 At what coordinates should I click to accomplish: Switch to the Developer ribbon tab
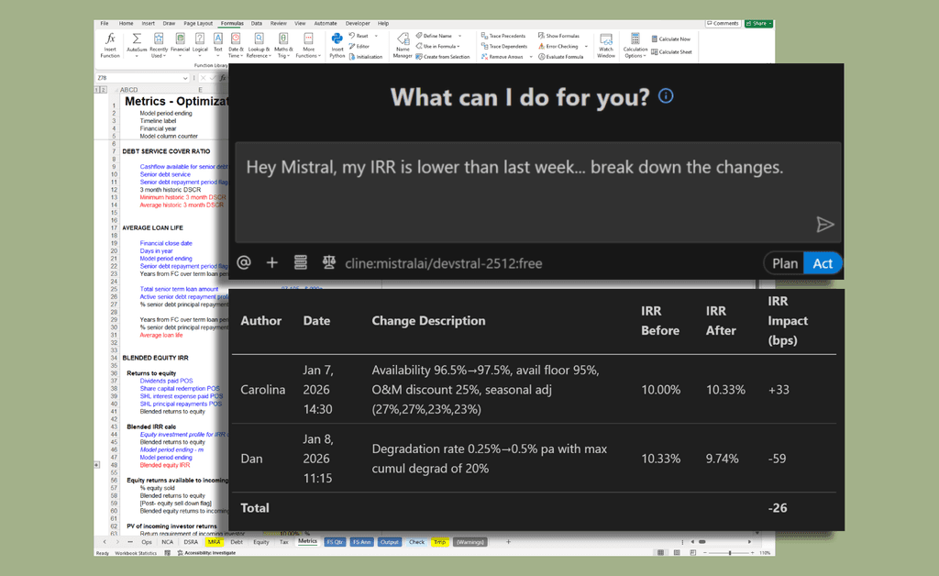(358, 23)
